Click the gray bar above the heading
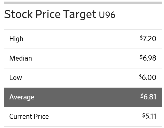 pyautogui.click(x=83, y=3)
